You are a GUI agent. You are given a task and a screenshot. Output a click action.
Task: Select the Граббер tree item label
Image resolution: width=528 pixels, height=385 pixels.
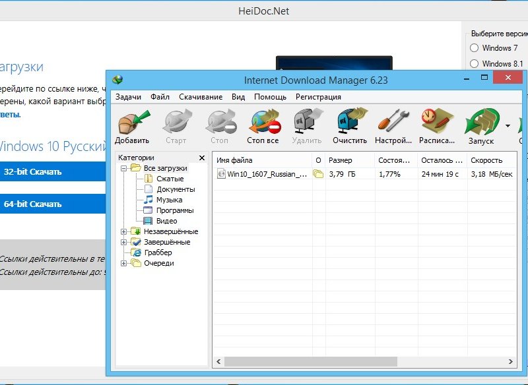click(x=158, y=252)
